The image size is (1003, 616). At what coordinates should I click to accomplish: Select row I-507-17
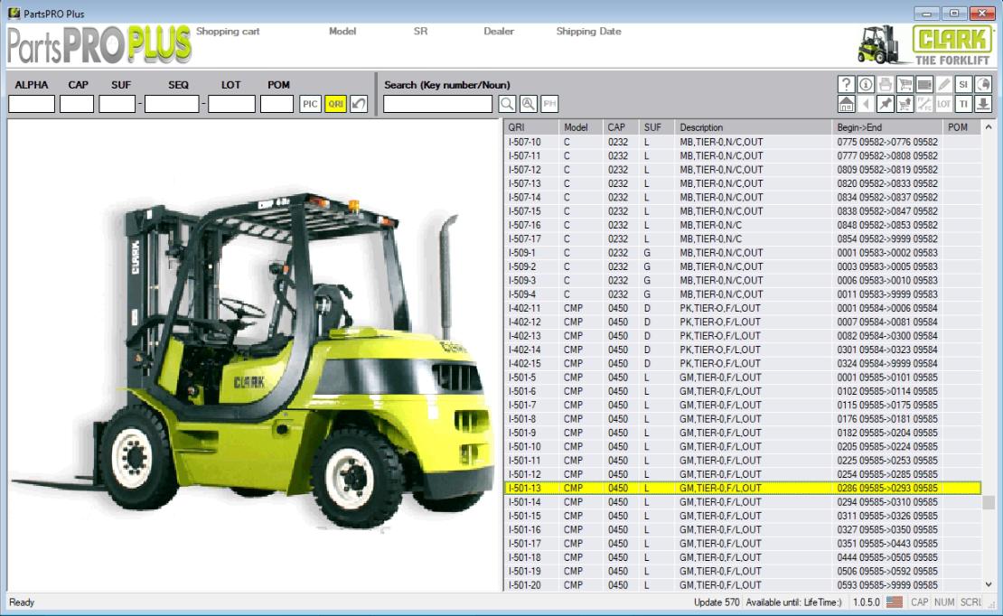point(742,238)
